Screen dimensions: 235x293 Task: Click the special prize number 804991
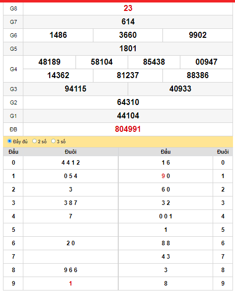(x=128, y=129)
